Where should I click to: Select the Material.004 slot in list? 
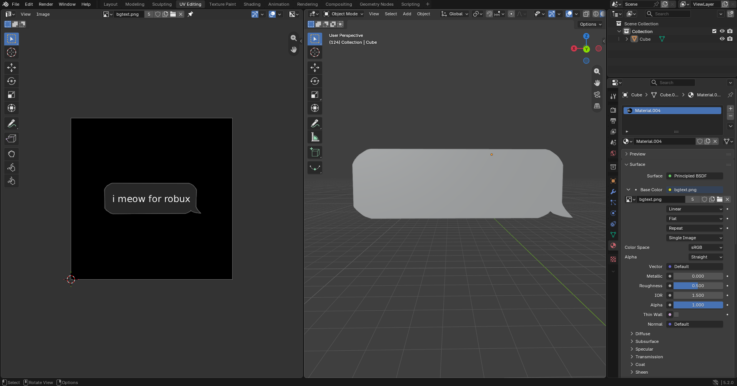pyautogui.click(x=672, y=111)
